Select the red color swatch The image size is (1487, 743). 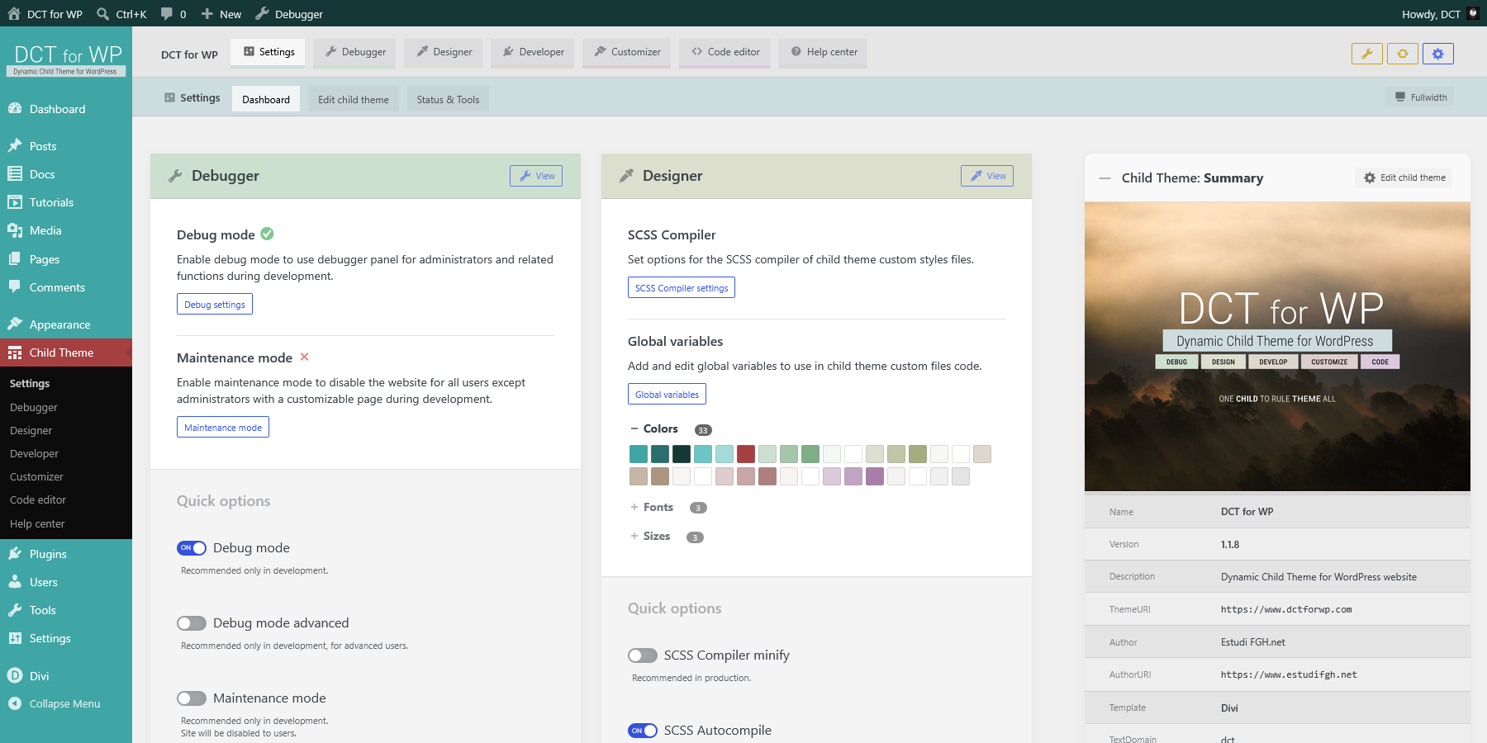click(x=746, y=454)
